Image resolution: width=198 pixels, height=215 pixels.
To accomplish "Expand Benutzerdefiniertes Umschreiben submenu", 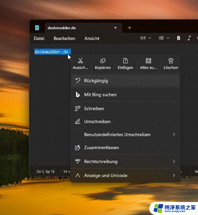I will click(x=125, y=135).
